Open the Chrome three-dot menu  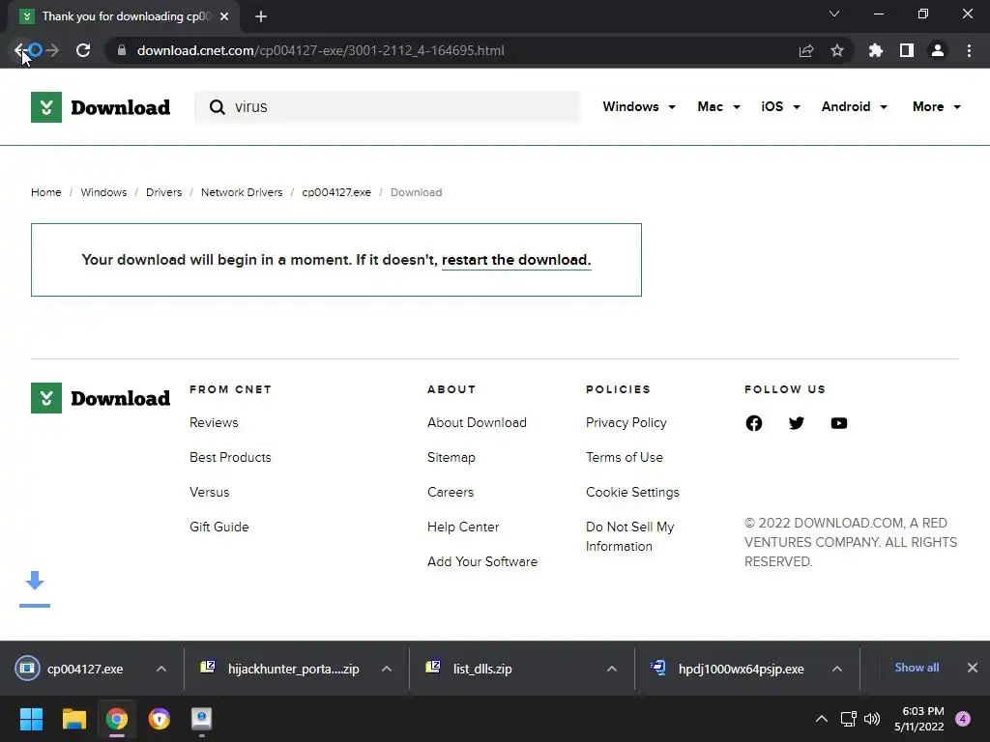point(969,50)
